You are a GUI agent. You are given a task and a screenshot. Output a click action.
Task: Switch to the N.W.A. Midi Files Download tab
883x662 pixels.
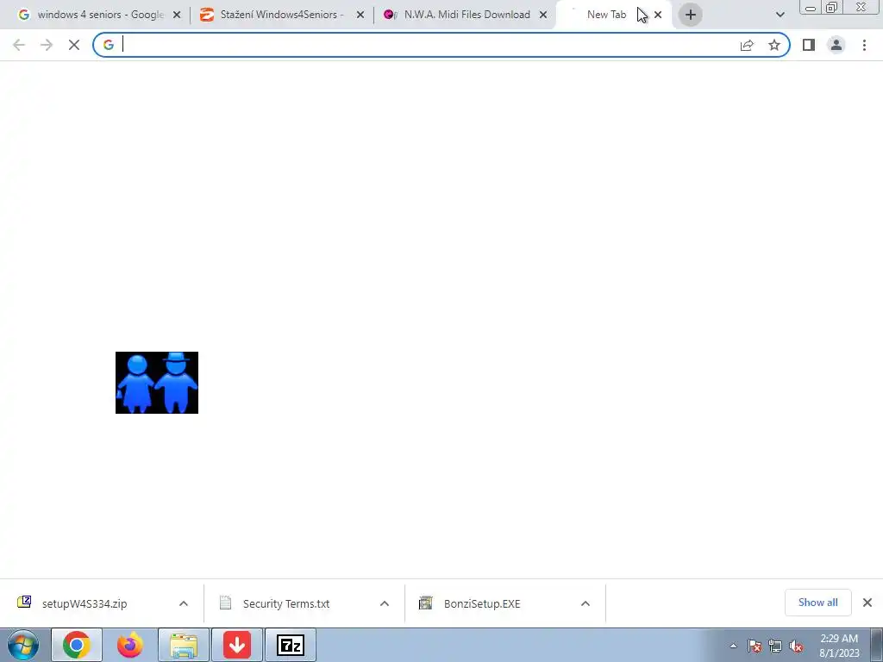(467, 15)
